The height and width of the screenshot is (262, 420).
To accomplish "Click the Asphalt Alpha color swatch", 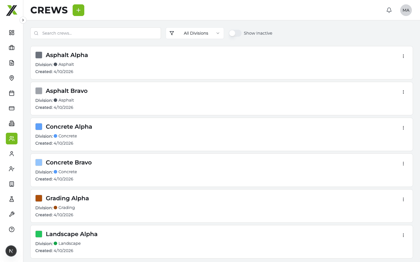I will (x=39, y=55).
